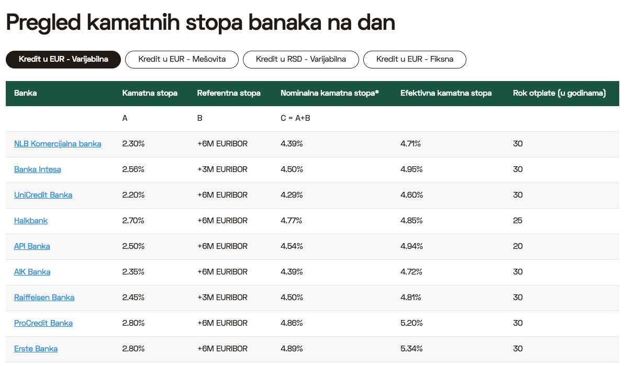Go to the UniCredit Banka link

click(43, 195)
